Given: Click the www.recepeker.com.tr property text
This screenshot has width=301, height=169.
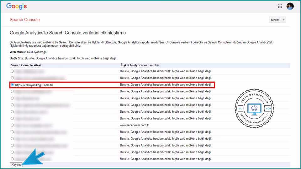Looking at the screenshot, I should click(x=135, y=125).
